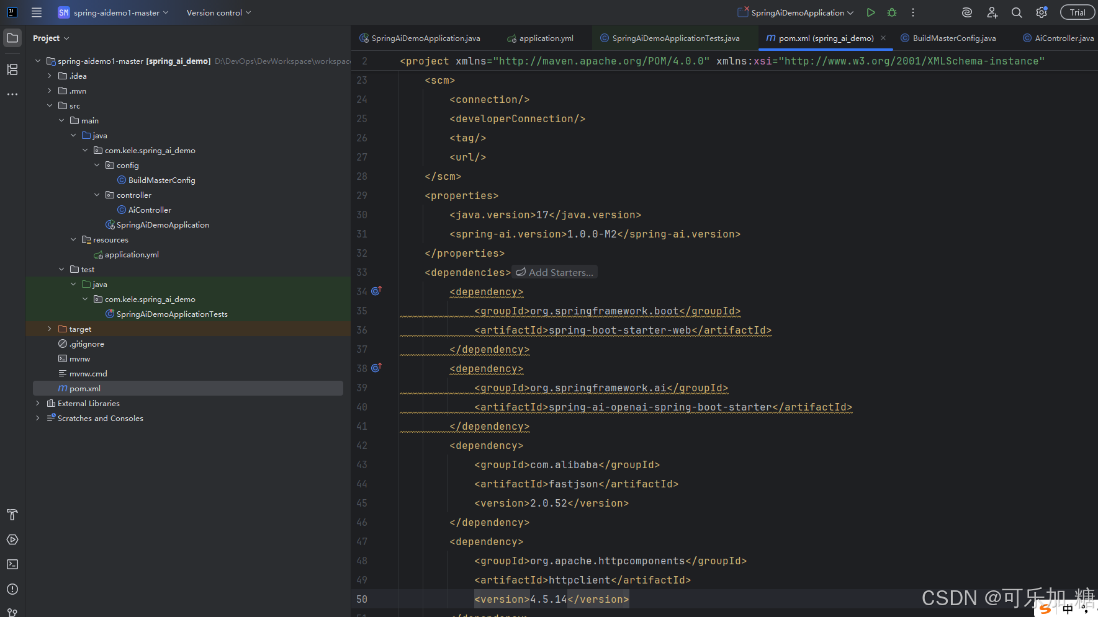Open the Git tool window
1098x617 pixels.
pyautogui.click(x=12, y=612)
